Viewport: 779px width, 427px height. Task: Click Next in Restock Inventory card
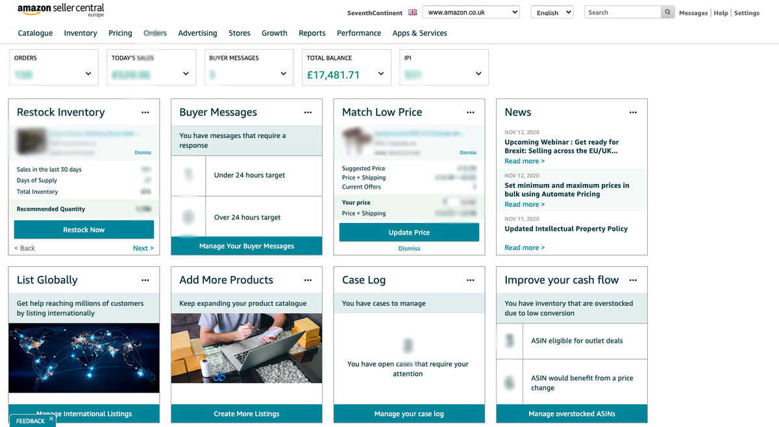click(143, 248)
